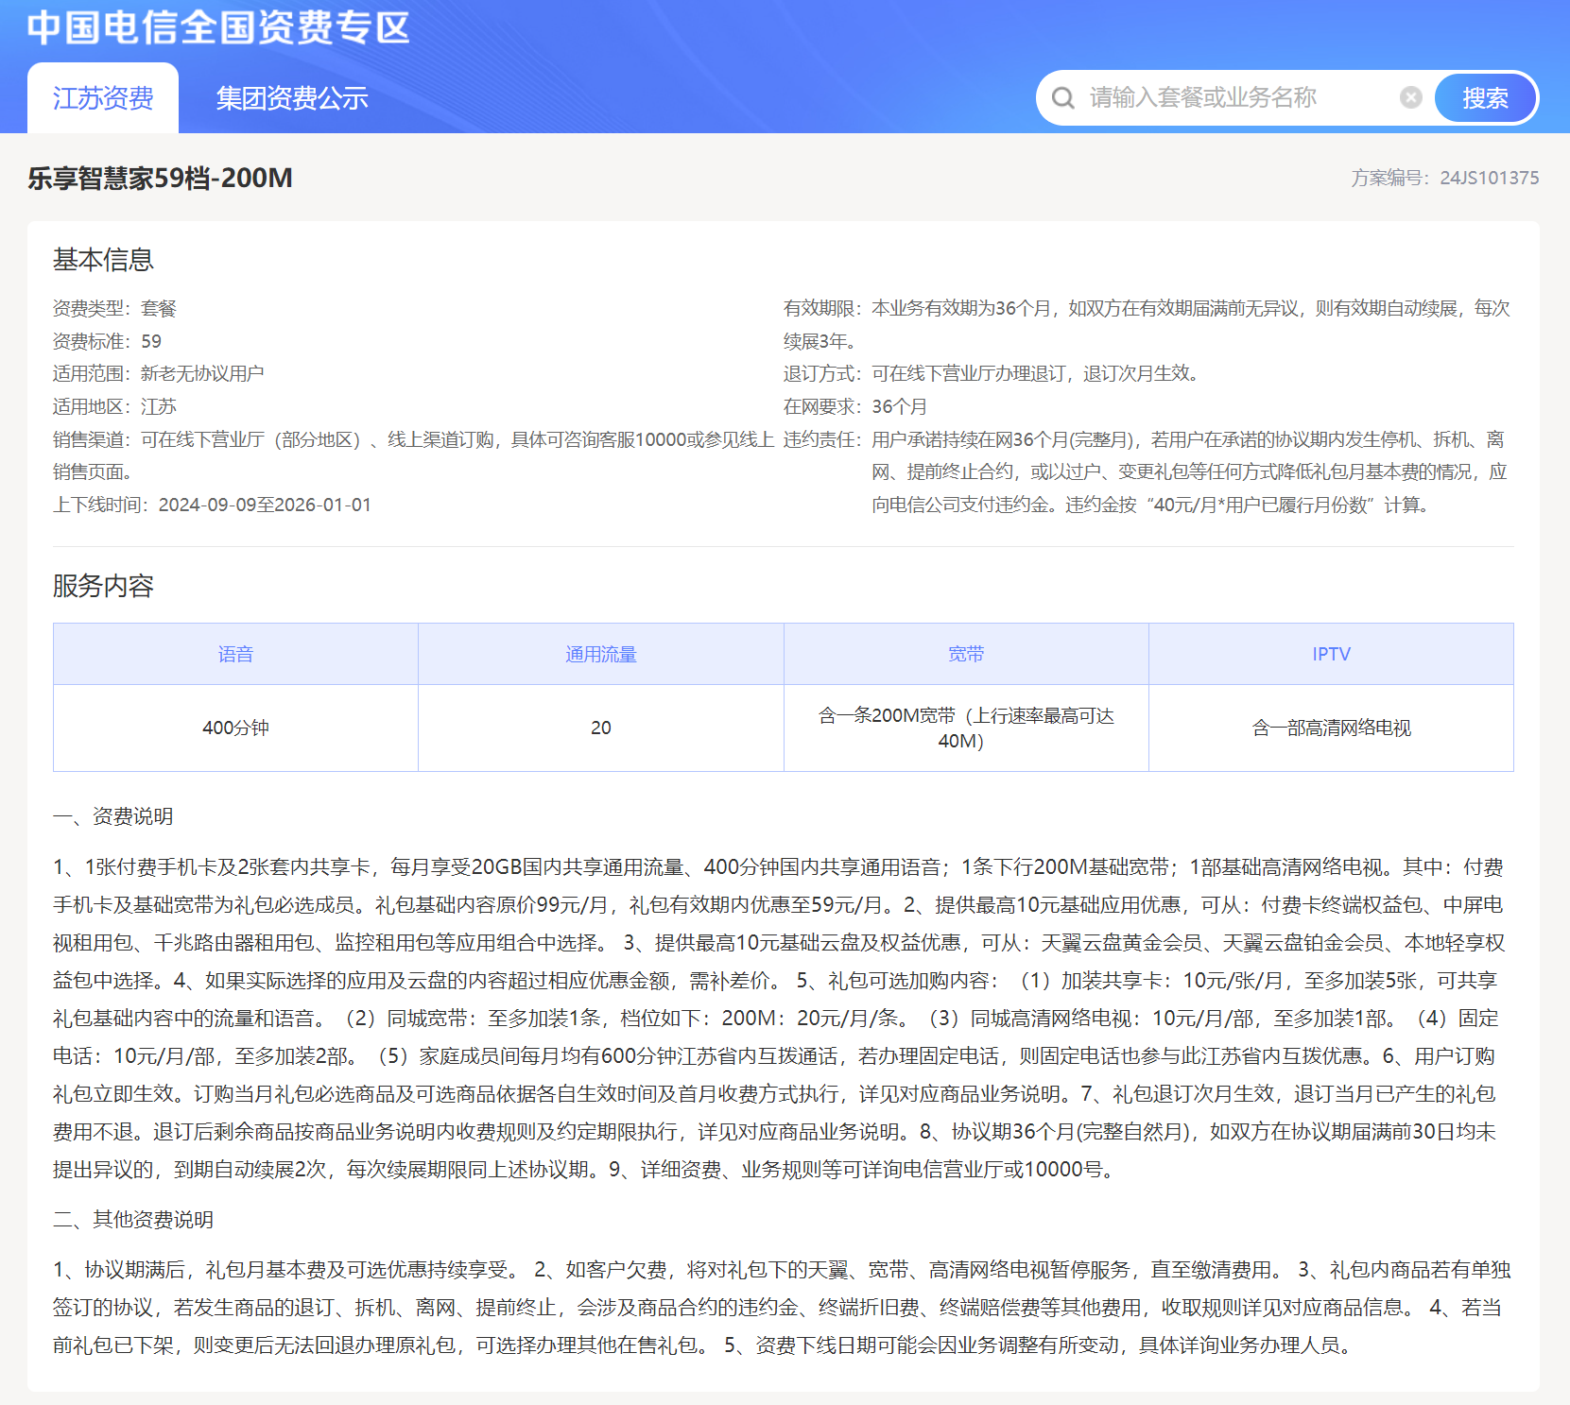Select the 通用流量 column header
1570x1405 pixels.
point(601,653)
